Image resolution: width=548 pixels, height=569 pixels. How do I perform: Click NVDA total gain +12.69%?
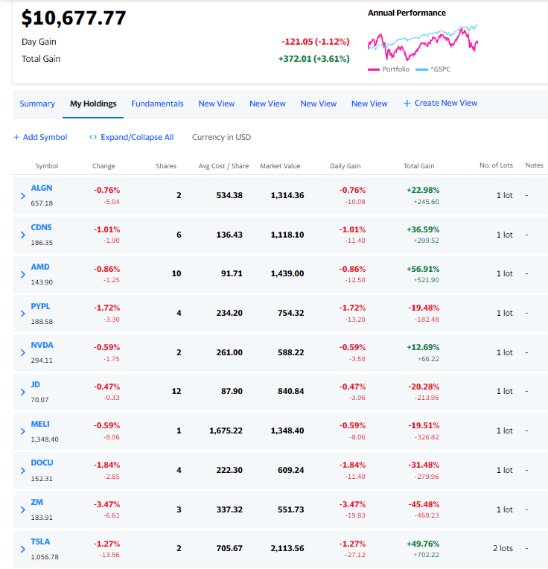coord(423,347)
